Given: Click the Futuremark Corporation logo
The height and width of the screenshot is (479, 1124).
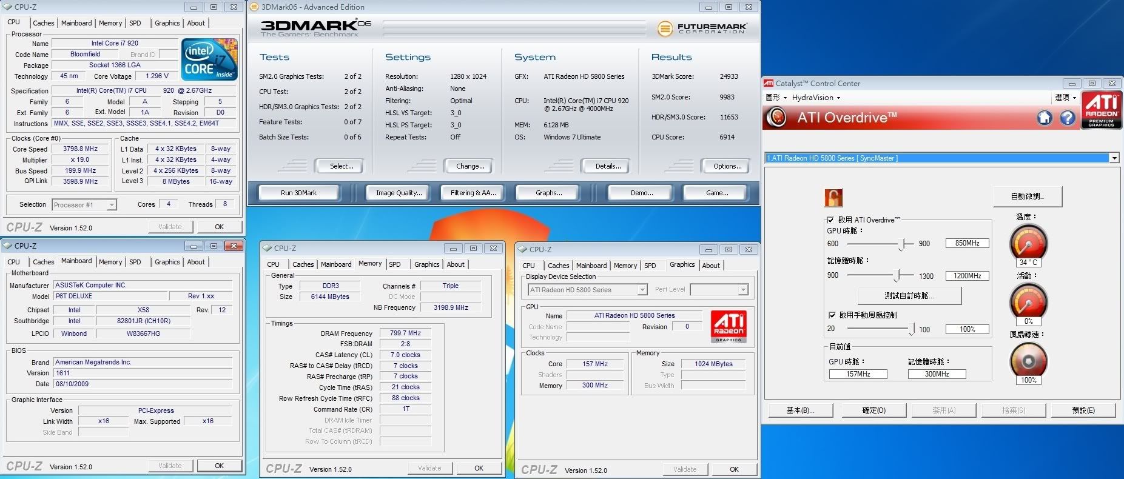Looking at the screenshot, I should point(702,28).
